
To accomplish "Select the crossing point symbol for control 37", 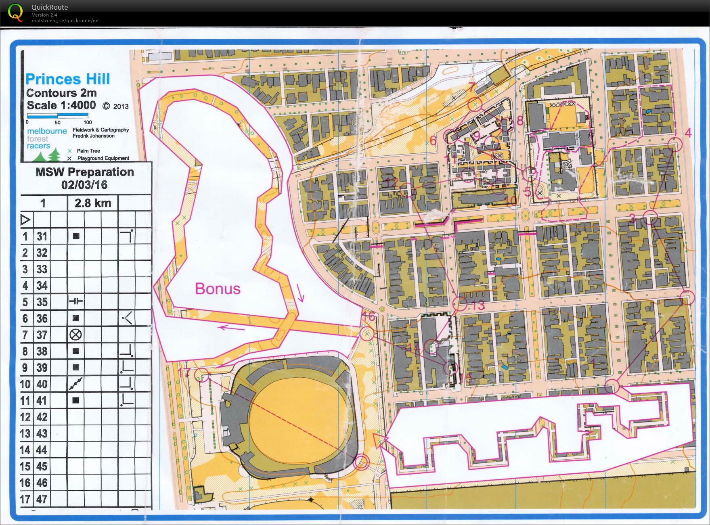I will tap(75, 335).
